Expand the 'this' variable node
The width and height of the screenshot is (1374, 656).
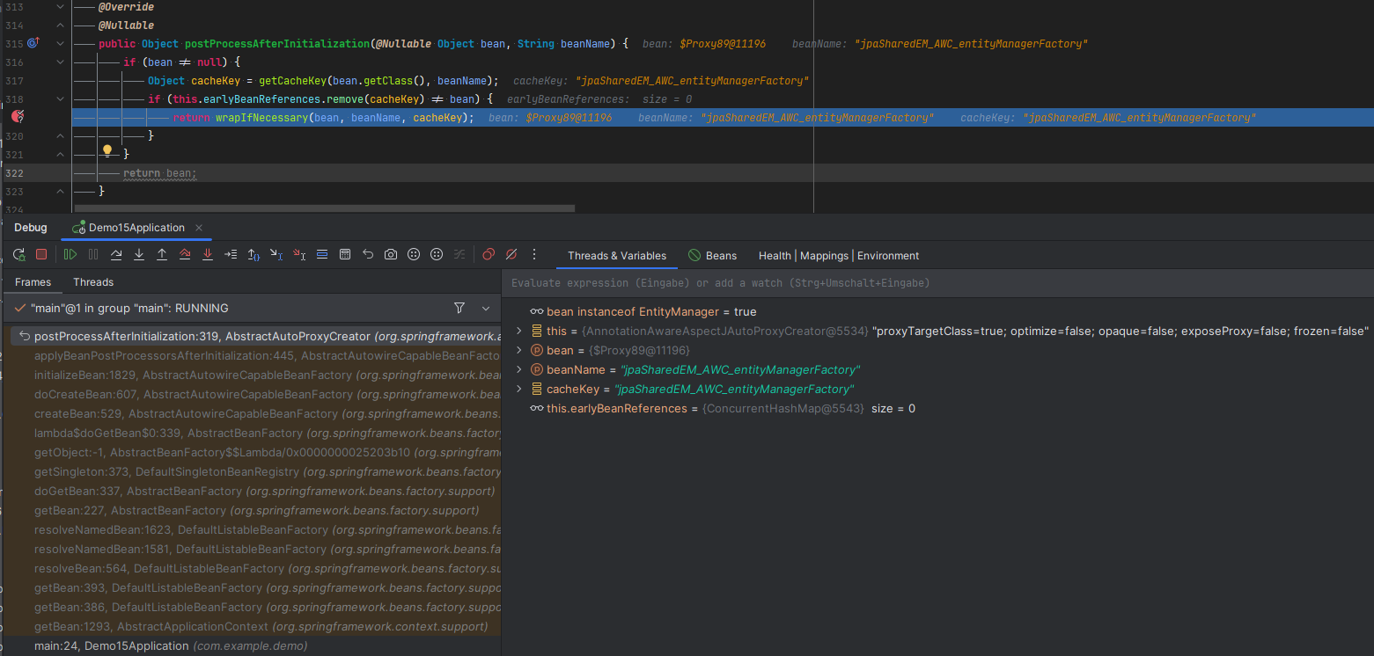point(519,332)
